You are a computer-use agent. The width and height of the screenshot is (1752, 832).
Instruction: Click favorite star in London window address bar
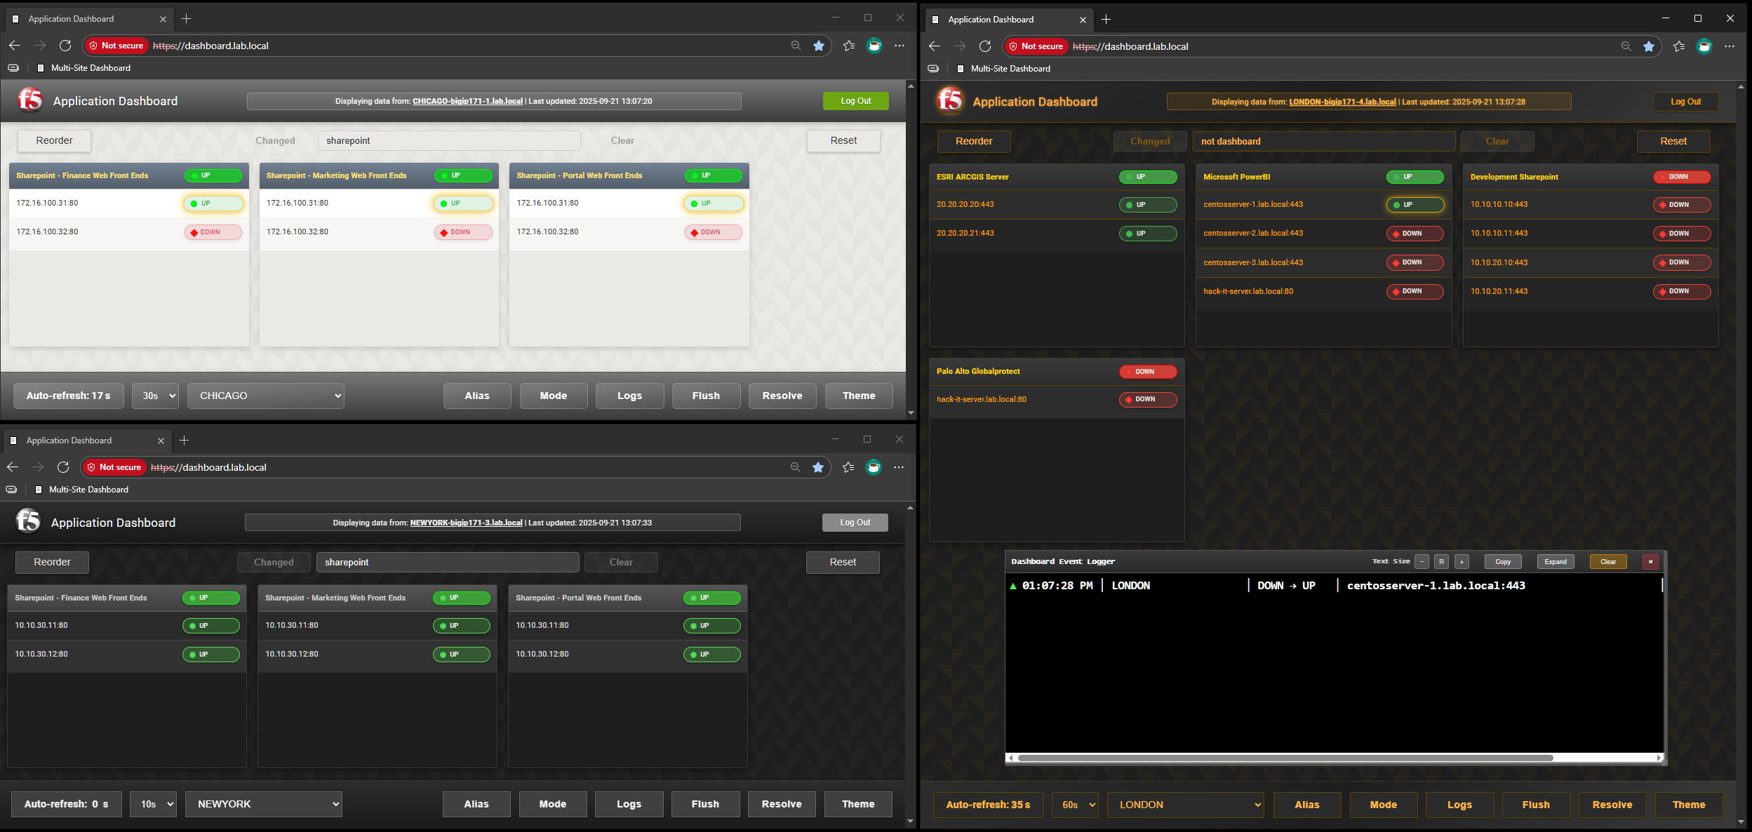[1649, 46]
